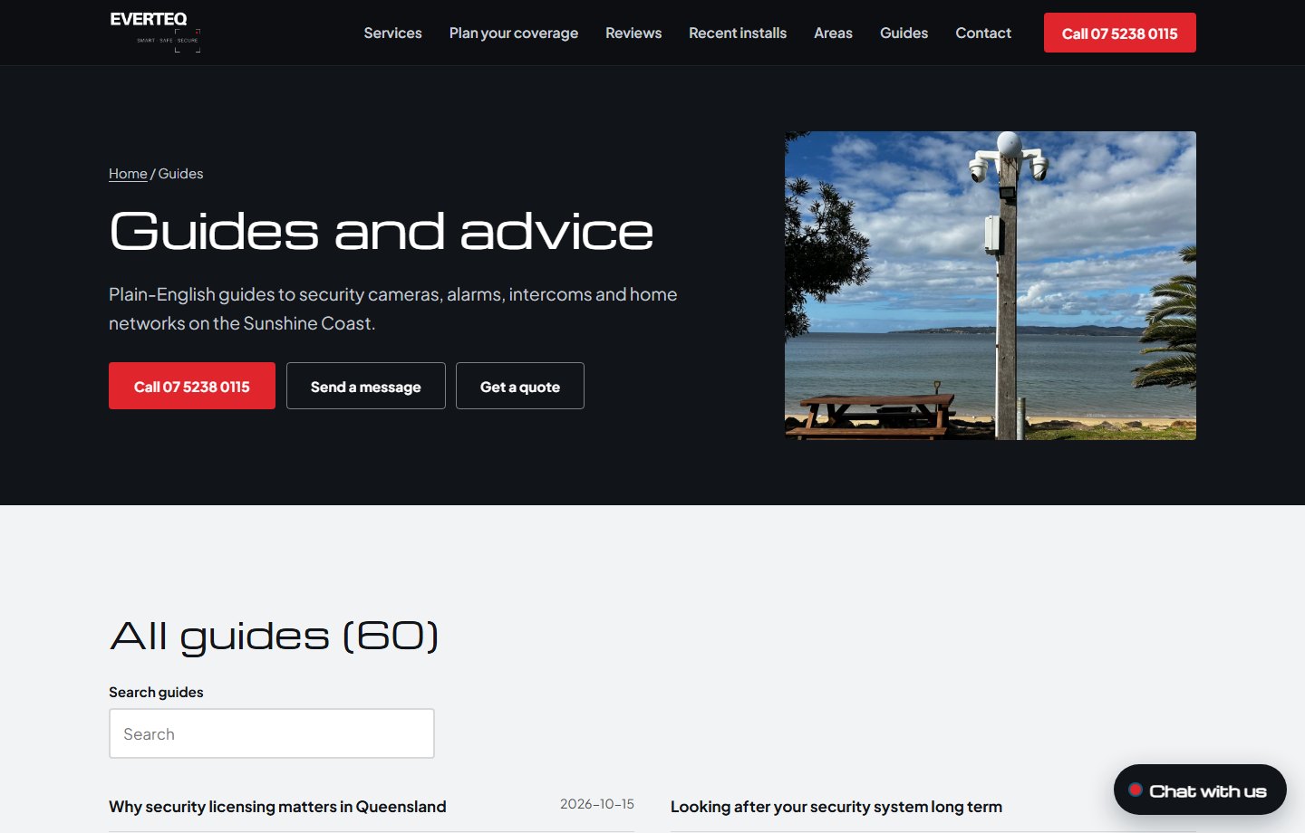
Task: Open Looking after your security system guide
Action: pos(836,807)
